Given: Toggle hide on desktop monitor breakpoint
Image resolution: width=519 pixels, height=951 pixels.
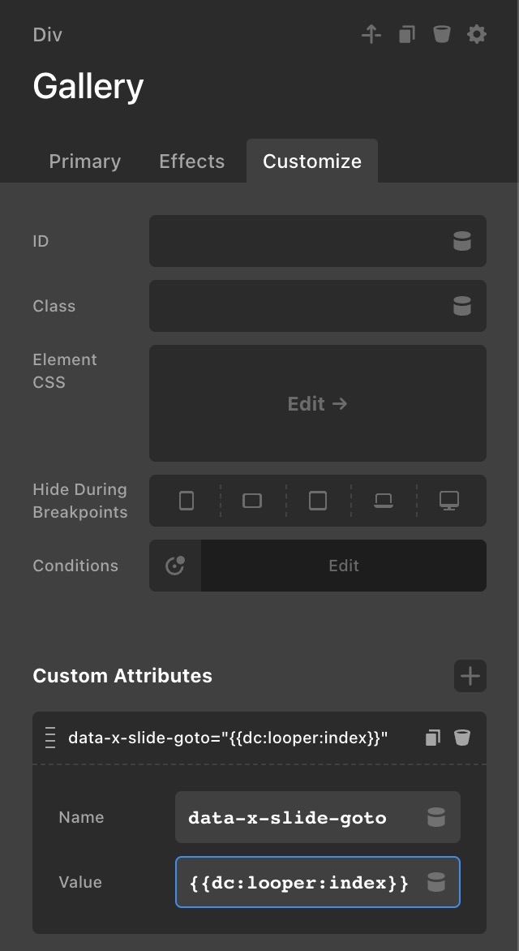Looking at the screenshot, I should tap(449, 501).
